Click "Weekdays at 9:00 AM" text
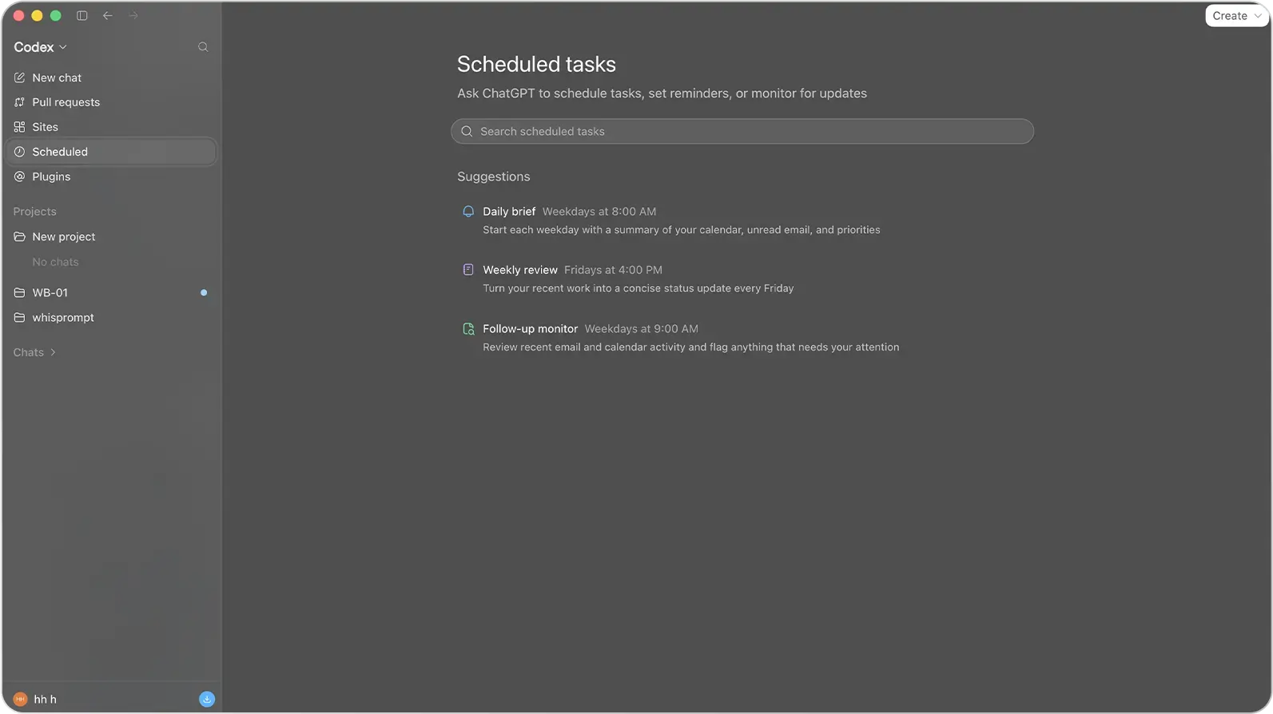1273x714 pixels. (641, 328)
